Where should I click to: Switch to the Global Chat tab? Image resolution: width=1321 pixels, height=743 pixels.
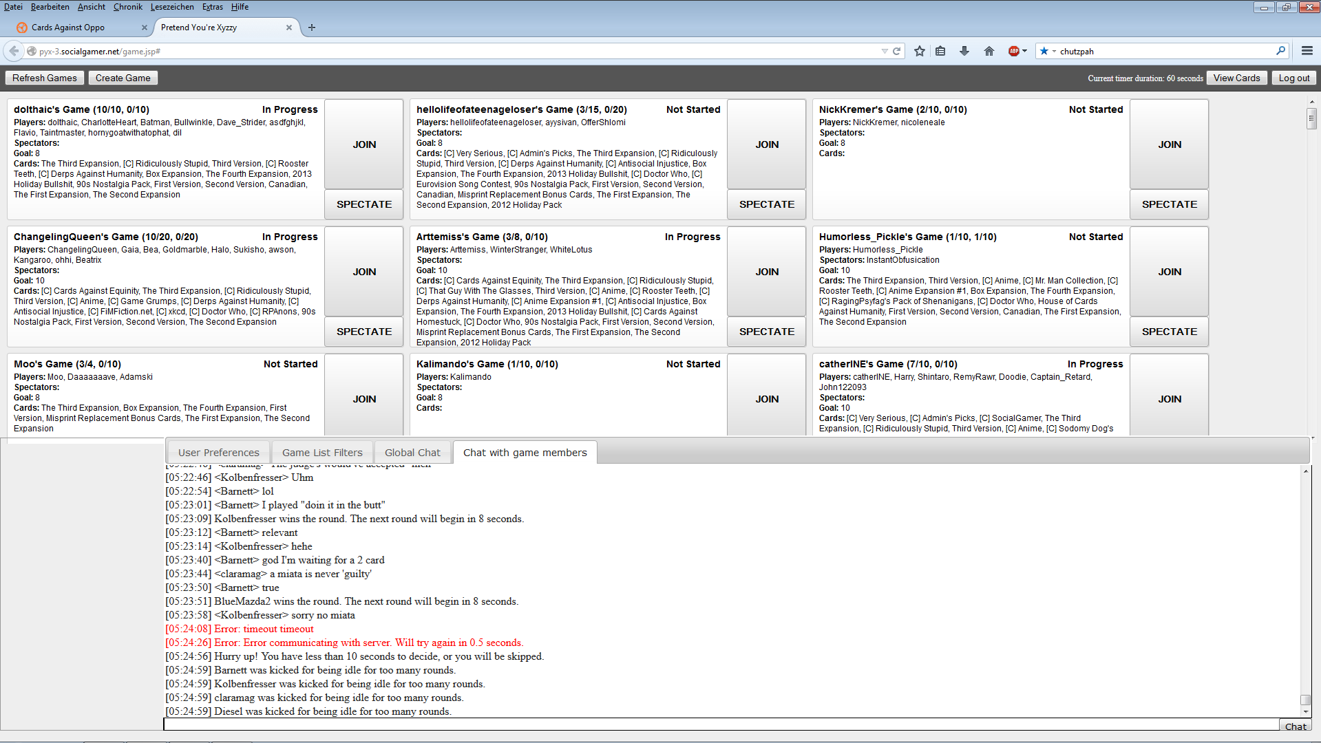click(x=412, y=453)
